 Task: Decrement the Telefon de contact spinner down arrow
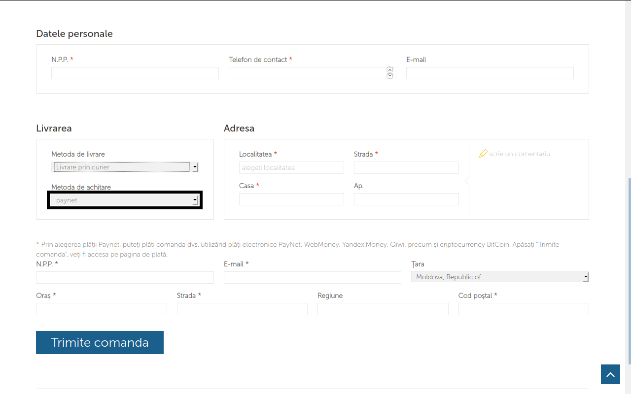pyautogui.click(x=390, y=76)
